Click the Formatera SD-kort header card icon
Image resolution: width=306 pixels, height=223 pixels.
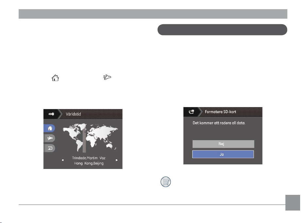coord(191,112)
